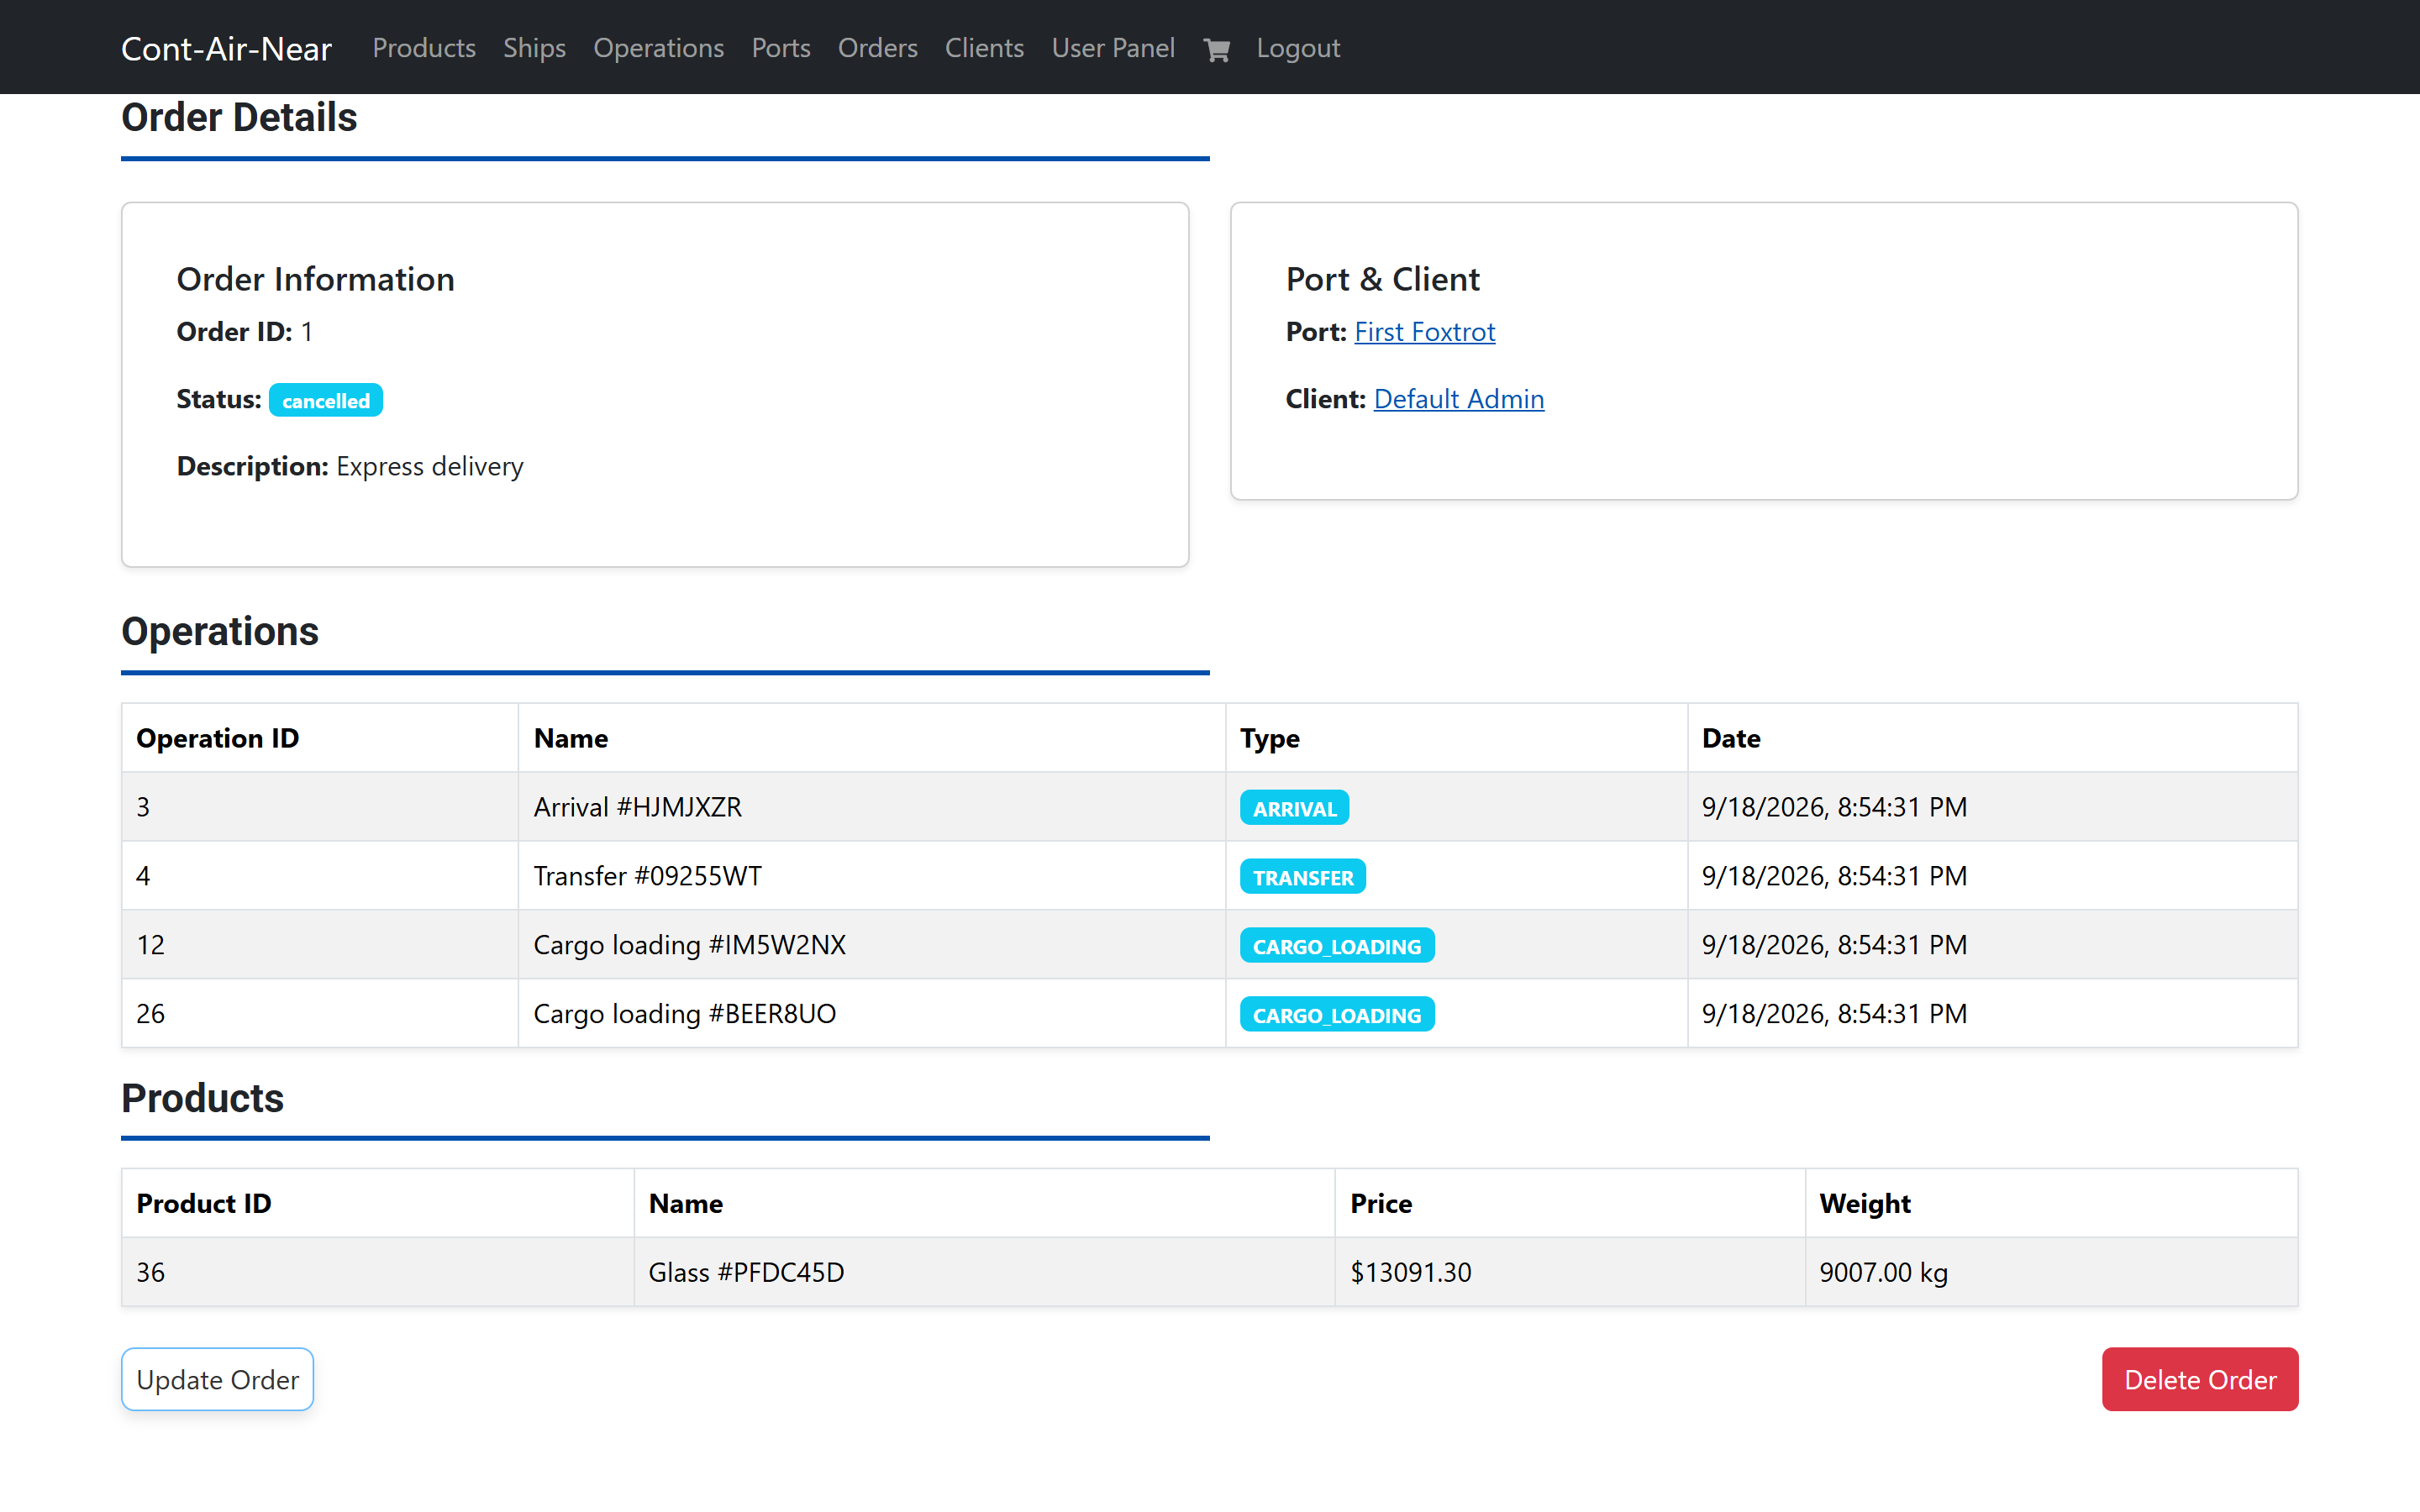Click CARGO_LOADING badge in operation 26 row
The height and width of the screenshot is (1512, 2420).
pos(1337,1015)
